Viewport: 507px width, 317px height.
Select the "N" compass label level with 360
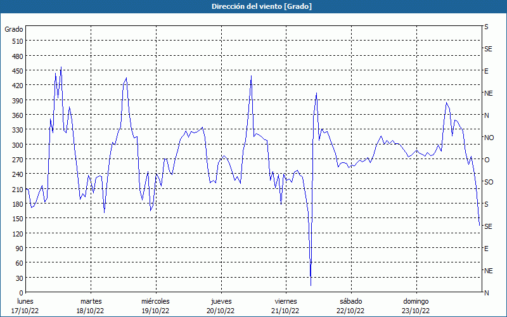(x=487, y=115)
